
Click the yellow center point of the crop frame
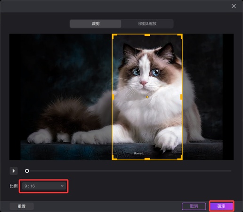(147, 97)
